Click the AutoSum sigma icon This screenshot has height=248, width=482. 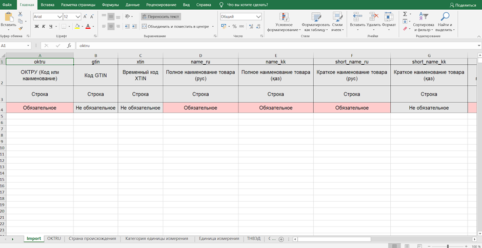pyautogui.click(x=405, y=14)
